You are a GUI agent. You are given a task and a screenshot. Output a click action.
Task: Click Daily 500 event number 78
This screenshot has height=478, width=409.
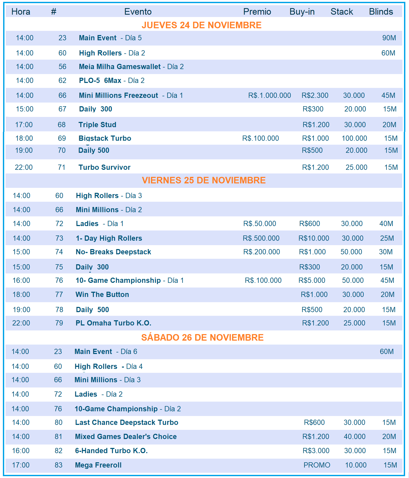pos(92,310)
